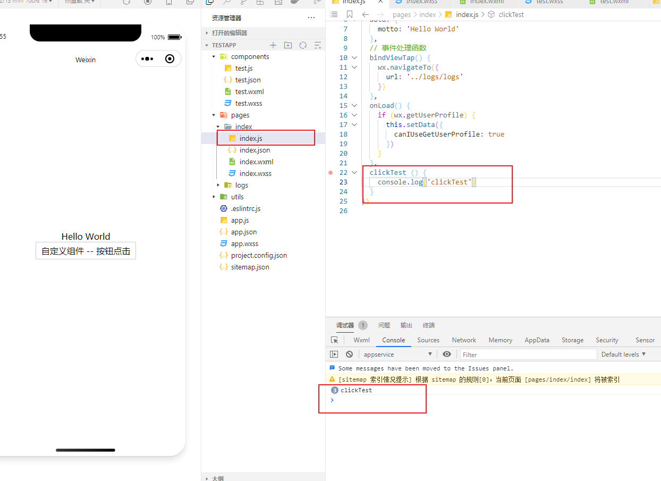This screenshot has width=661, height=481.
Task: Switch to the Network tab in the debugger
Action: coord(464,340)
